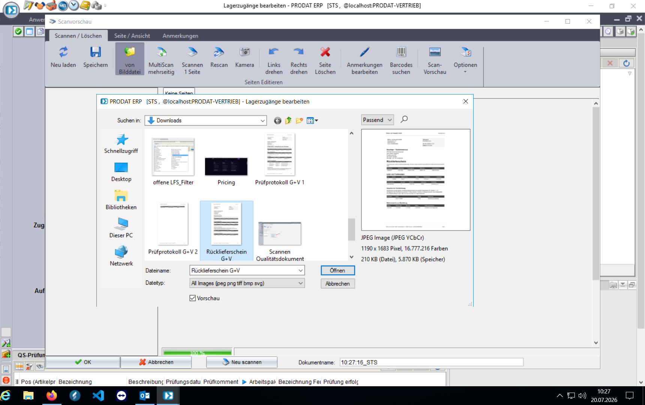The height and width of the screenshot is (405, 645).
Task: Click the volume icon in system tray
Action: click(582, 396)
